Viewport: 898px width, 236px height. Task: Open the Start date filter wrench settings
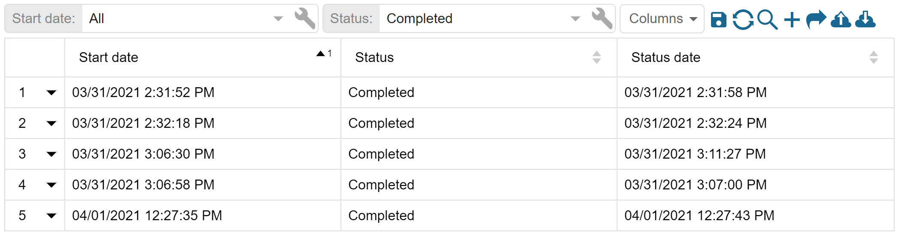pos(304,18)
